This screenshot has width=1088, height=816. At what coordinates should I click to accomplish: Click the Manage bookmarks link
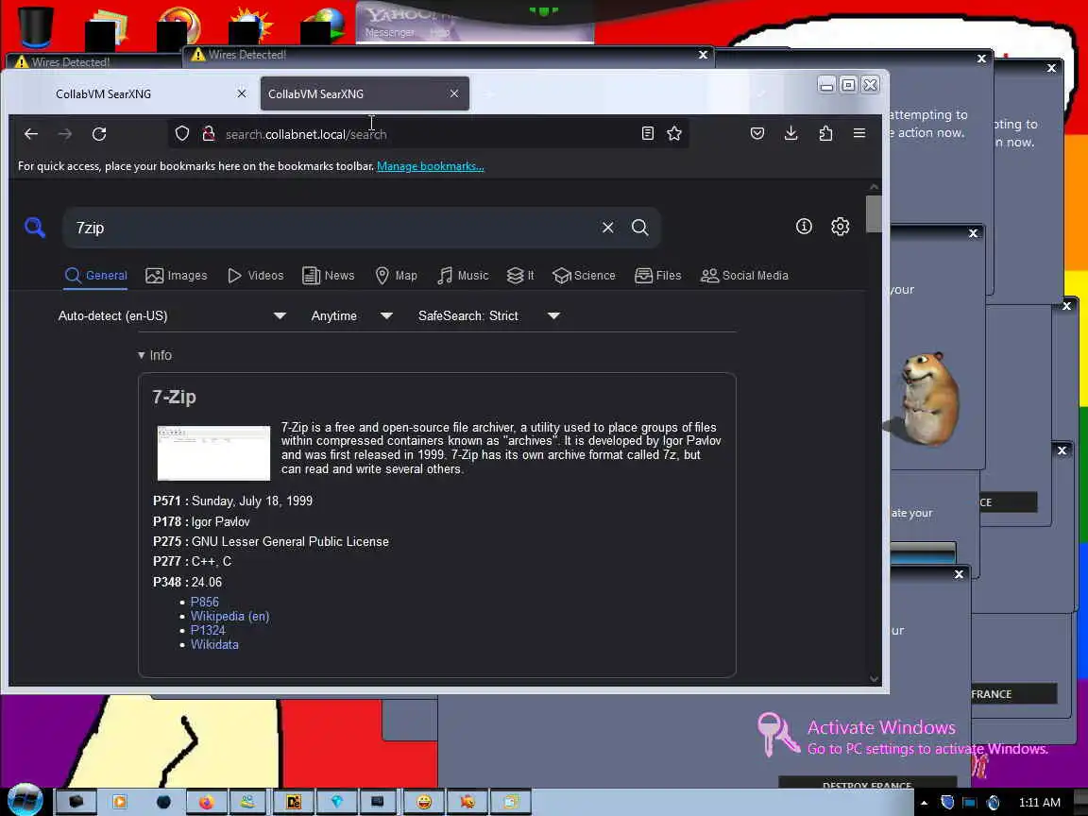[431, 166]
